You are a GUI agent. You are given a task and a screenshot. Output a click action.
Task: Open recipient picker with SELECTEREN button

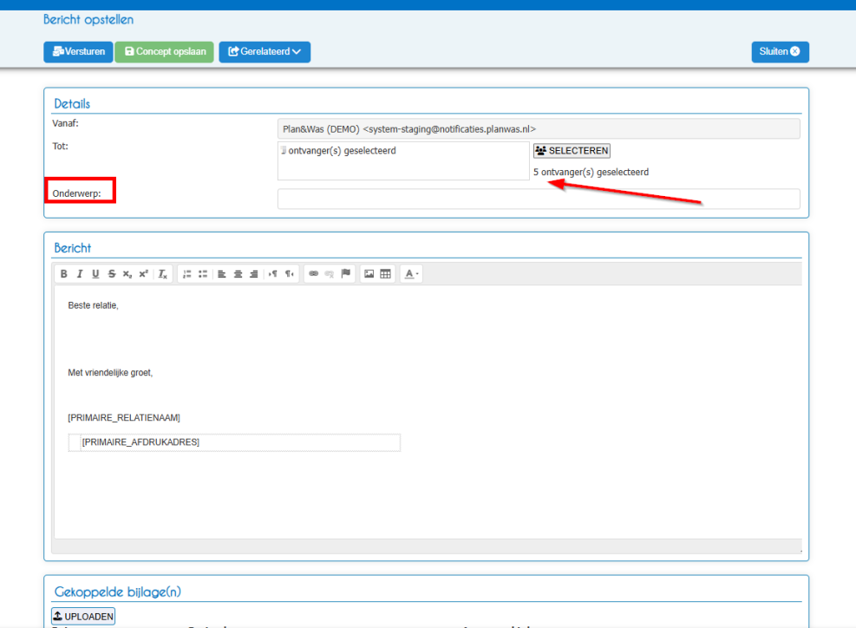point(572,151)
